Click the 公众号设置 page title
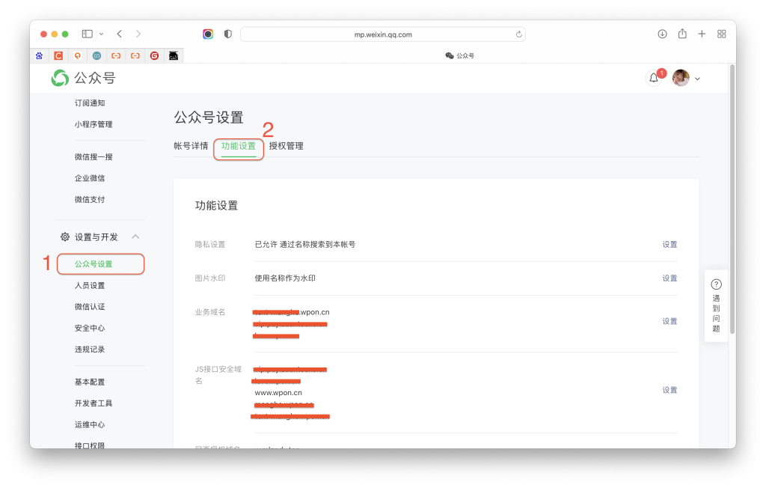Screen dimensions: 766x488 coord(209,118)
